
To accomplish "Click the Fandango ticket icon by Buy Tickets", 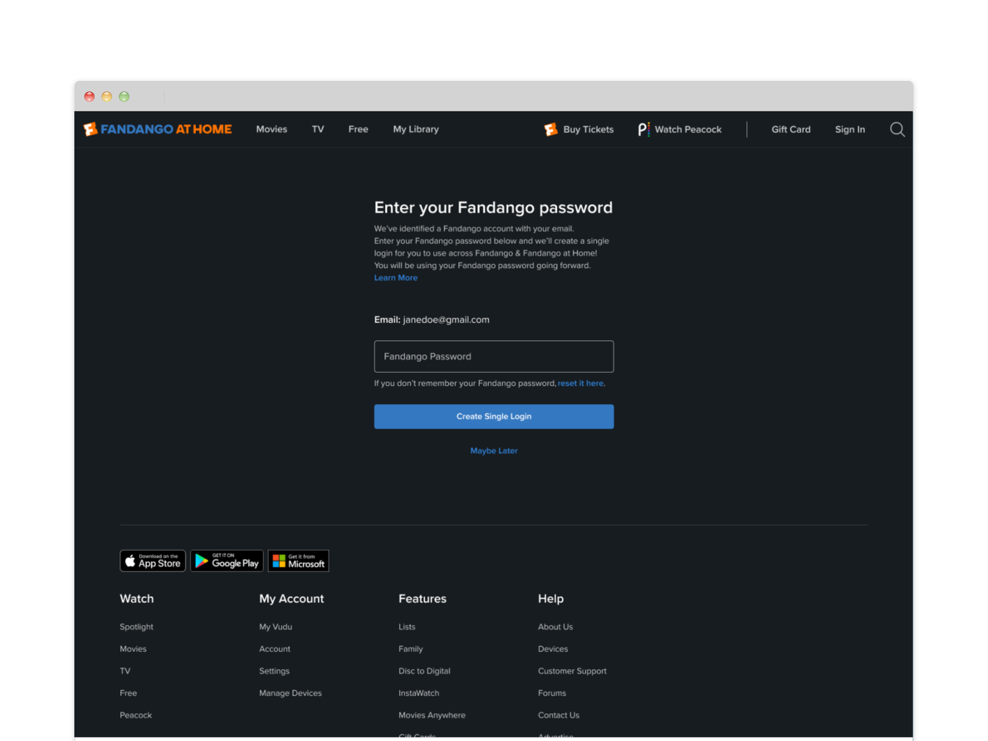I will pyautogui.click(x=550, y=130).
